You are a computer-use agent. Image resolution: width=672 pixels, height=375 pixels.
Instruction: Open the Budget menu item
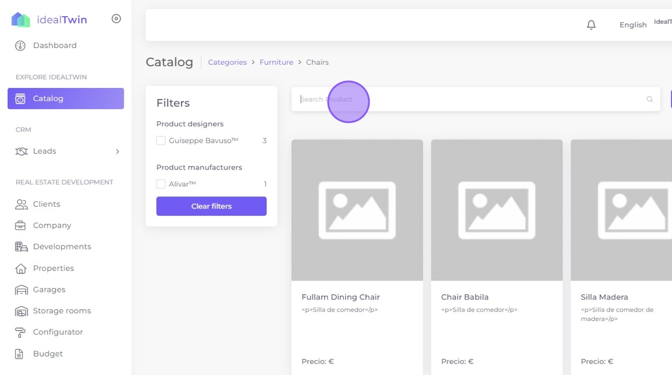pos(47,354)
